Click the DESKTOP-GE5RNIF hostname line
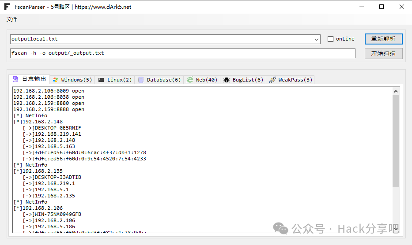This screenshot has width=412, height=245. 52,128
